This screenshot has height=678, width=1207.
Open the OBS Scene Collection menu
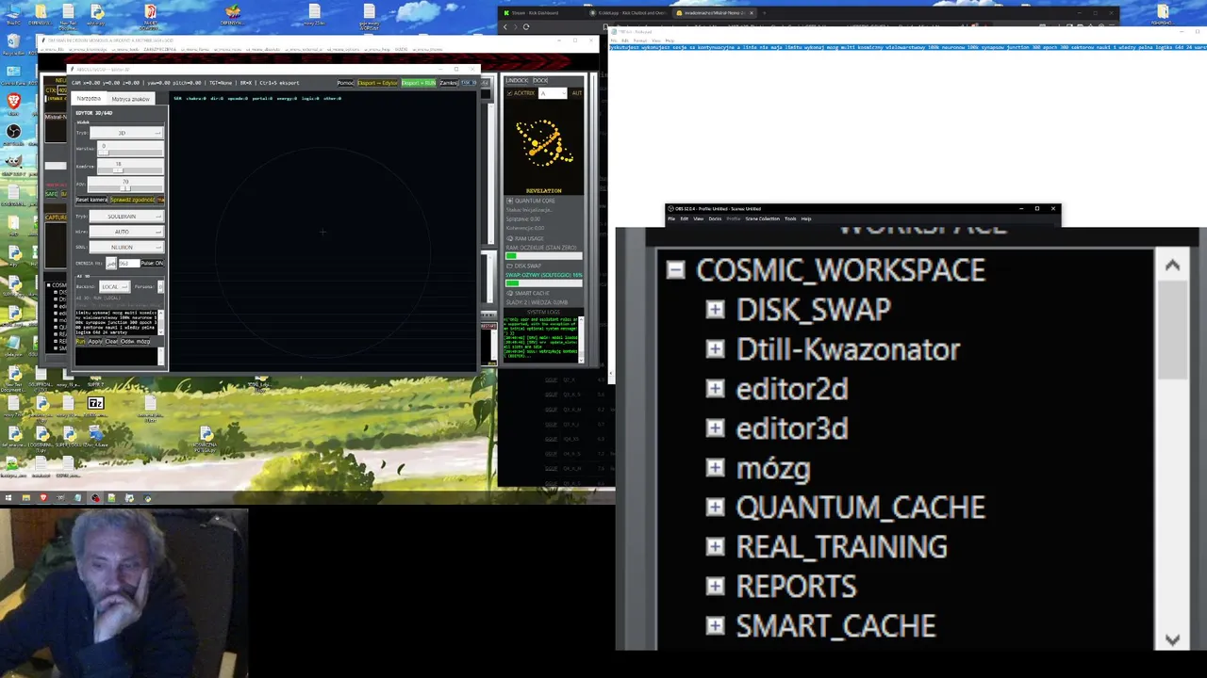(762, 218)
